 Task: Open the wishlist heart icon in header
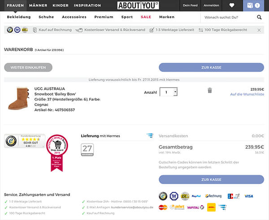click(x=232, y=5)
